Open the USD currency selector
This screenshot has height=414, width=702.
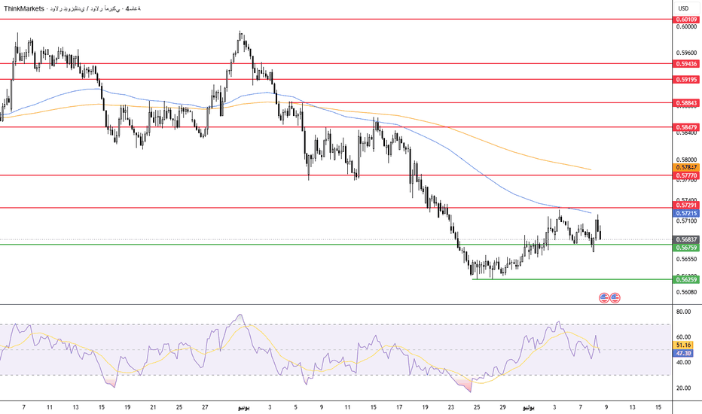click(x=683, y=8)
